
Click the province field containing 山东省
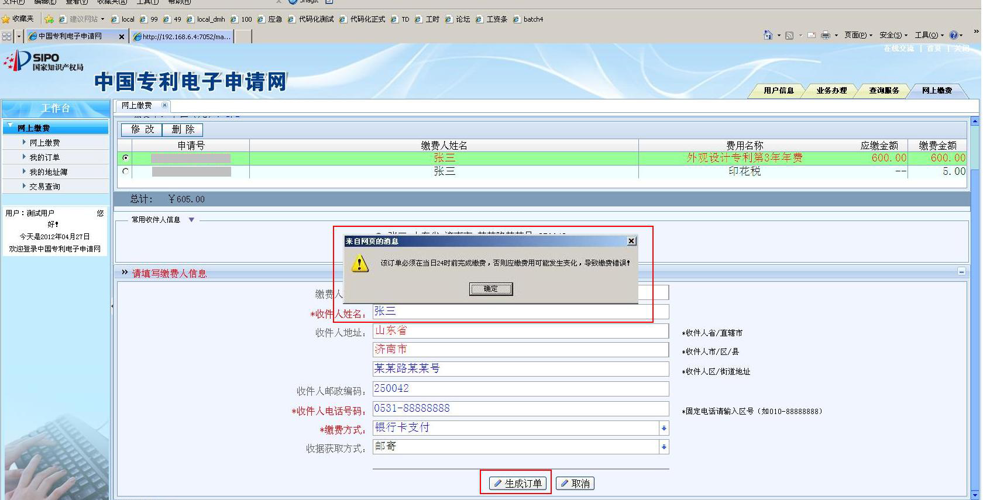point(521,331)
